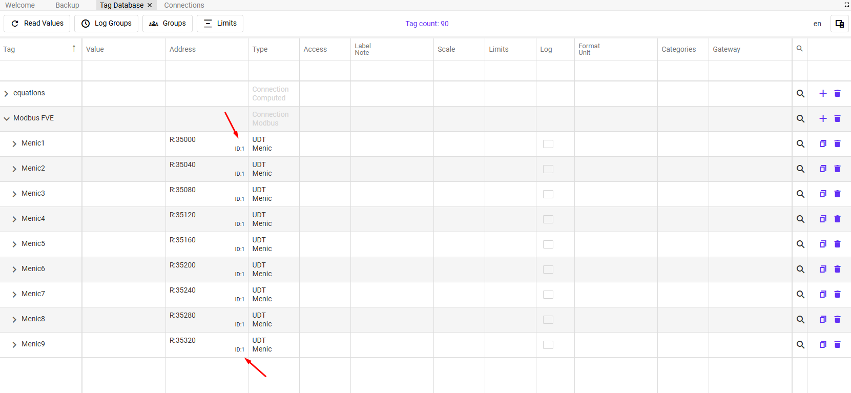Click the fullscreen icon in the tab bar
This screenshot has width=851, height=393.
pos(847,5)
